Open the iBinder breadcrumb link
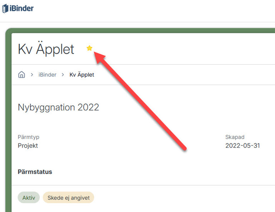This screenshot has width=275, height=212. [47, 75]
